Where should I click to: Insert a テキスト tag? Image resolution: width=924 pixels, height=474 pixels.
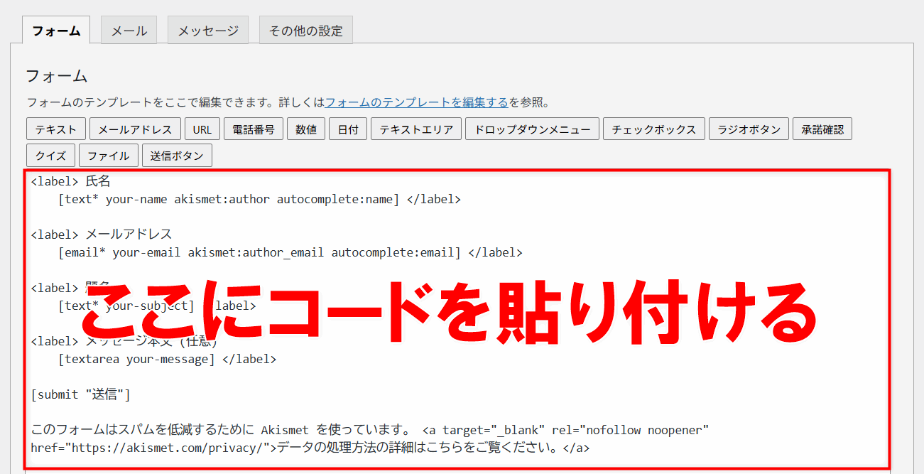tap(56, 129)
